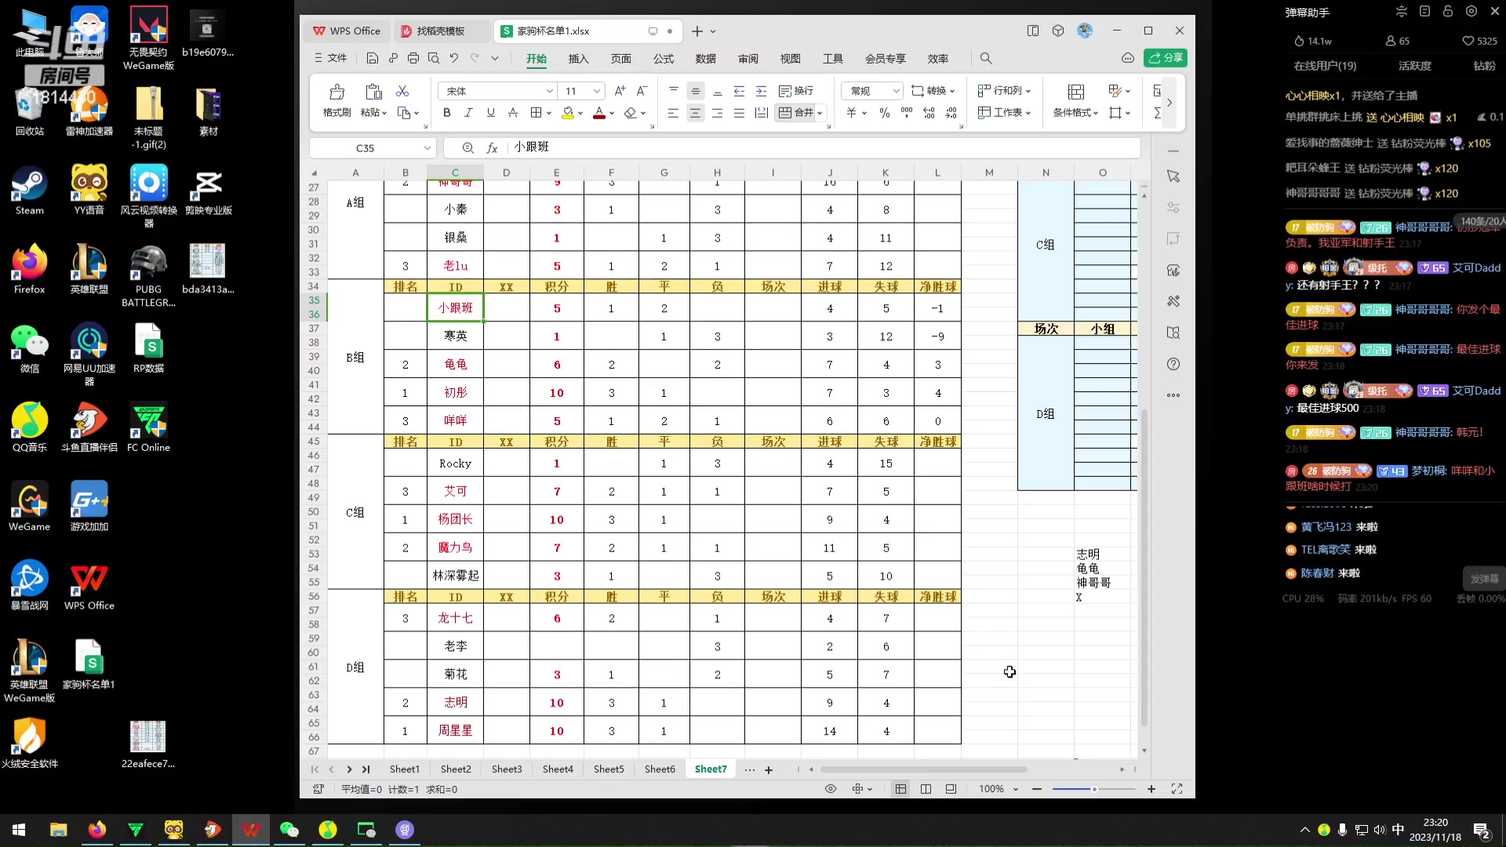1506x847 pixels.
Task: Click the red font color swatch
Action: pos(599,113)
